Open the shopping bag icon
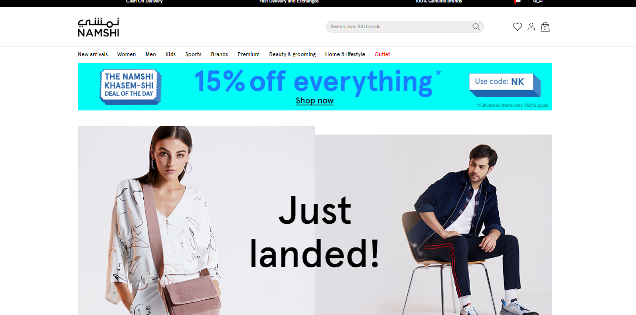This screenshot has width=636, height=315. pos(545,27)
